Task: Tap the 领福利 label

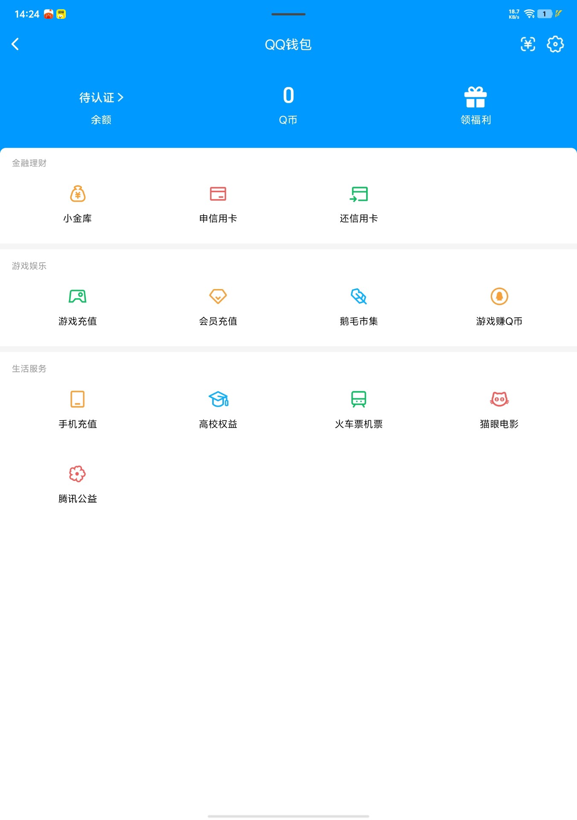Action: tap(476, 120)
